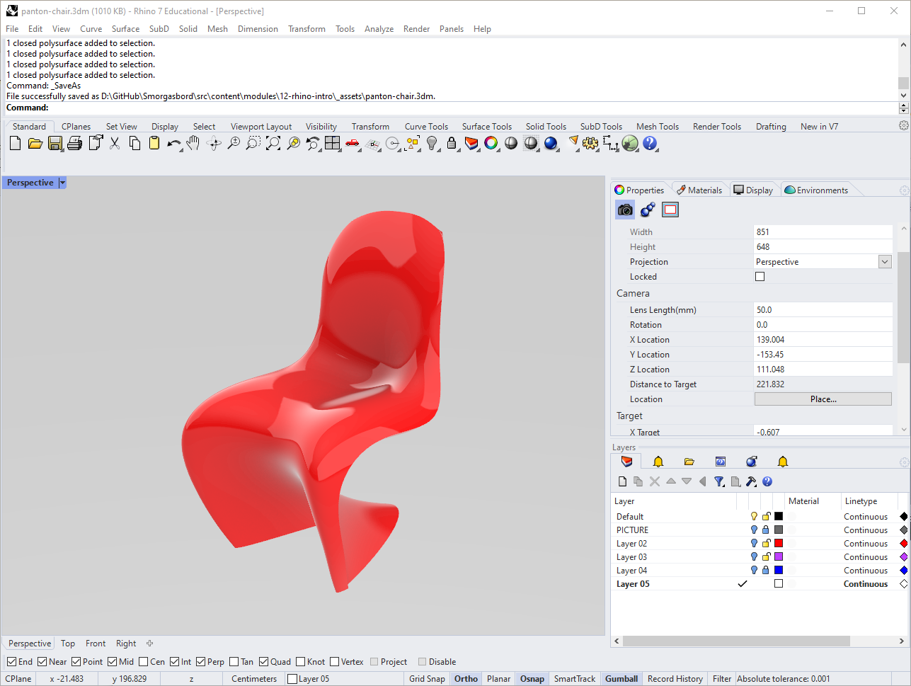
Task: Click the New file icon in Standard toolbar
Action: [15, 144]
